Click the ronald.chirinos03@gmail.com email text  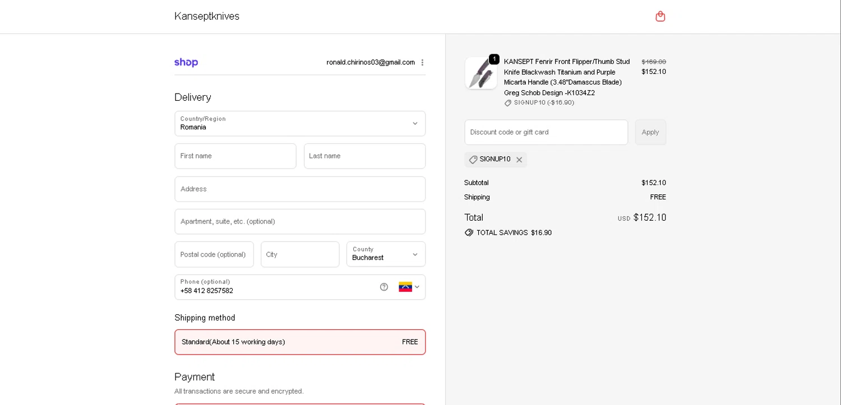(371, 62)
